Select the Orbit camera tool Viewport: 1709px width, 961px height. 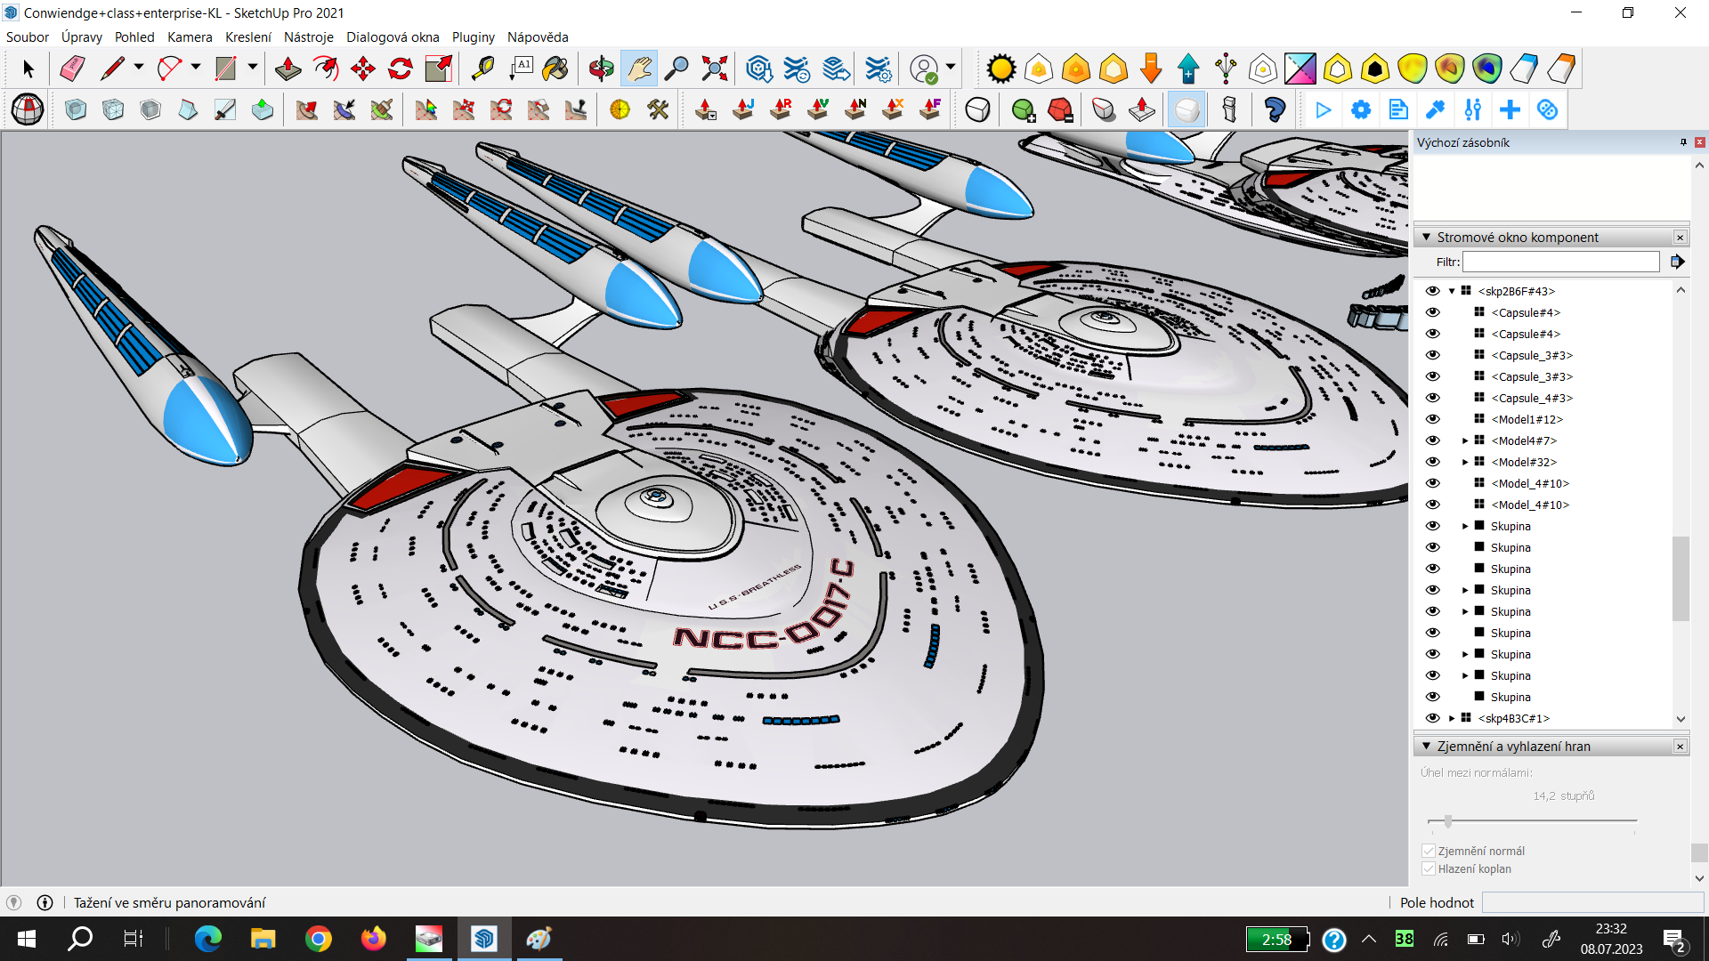[x=602, y=69]
